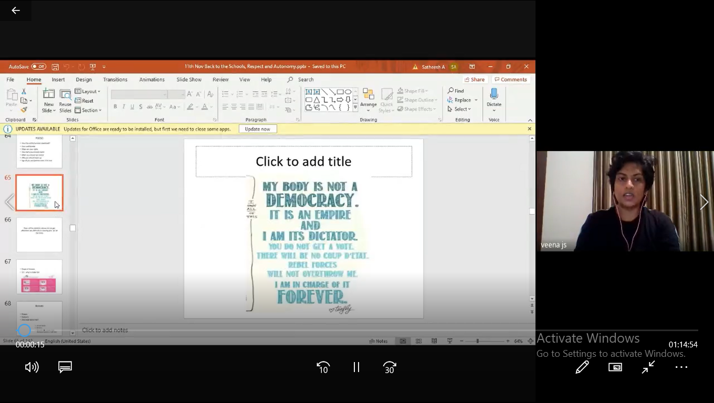
Task: Open more options ellipsis in player
Action: click(681, 367)
